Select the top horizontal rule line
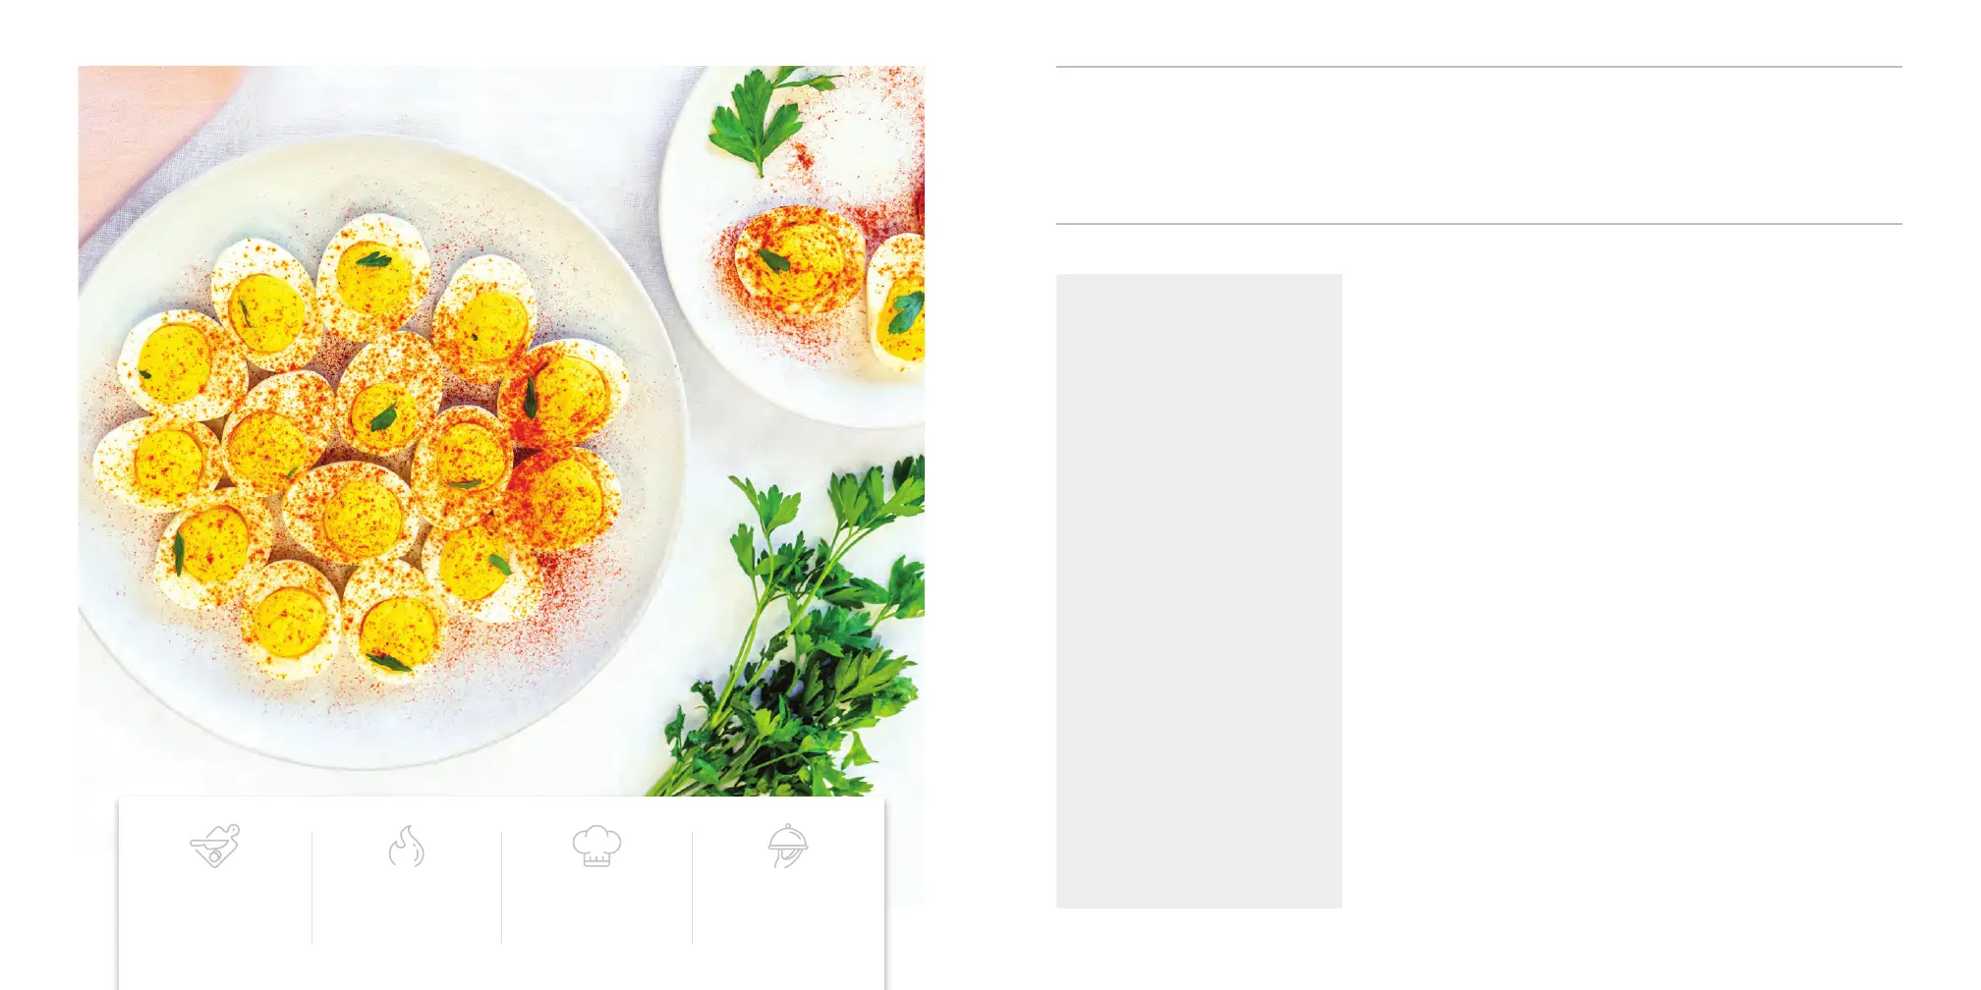Image resolution: width=1981 pixels, height=990 pixels. [x=1479, y=67]
